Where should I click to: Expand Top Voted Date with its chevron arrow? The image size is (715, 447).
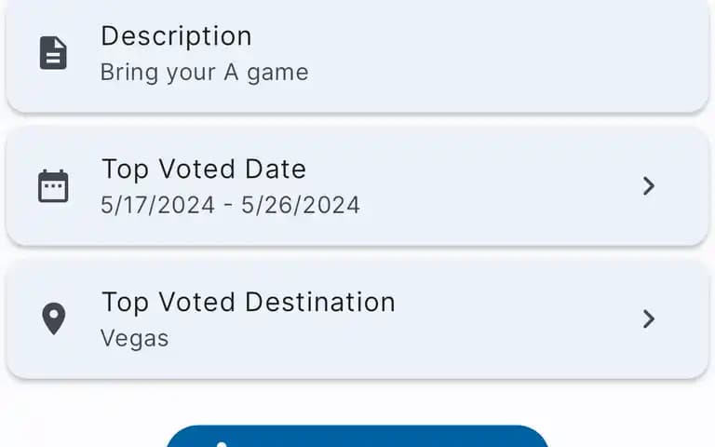pyautogui.click(x=648, y=186)
